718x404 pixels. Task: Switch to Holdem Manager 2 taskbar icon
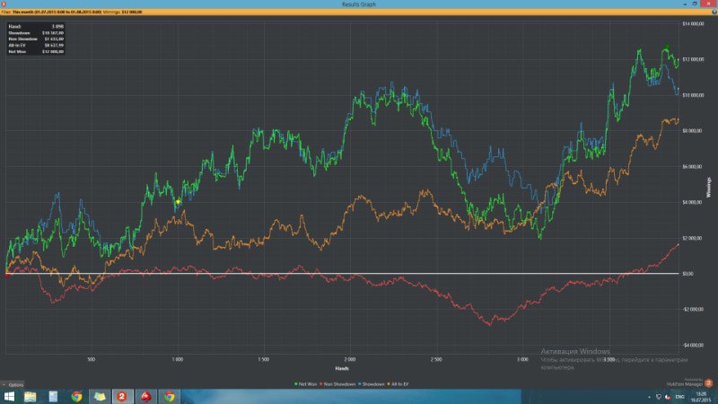122,397
